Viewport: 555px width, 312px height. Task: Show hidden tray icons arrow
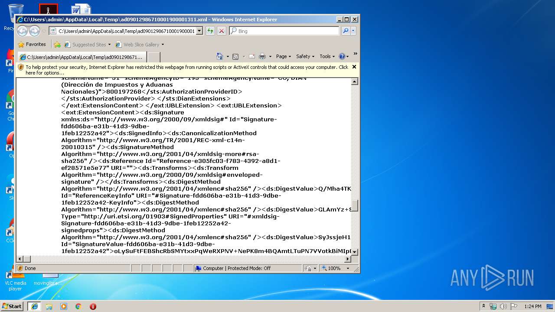[484, 306]
